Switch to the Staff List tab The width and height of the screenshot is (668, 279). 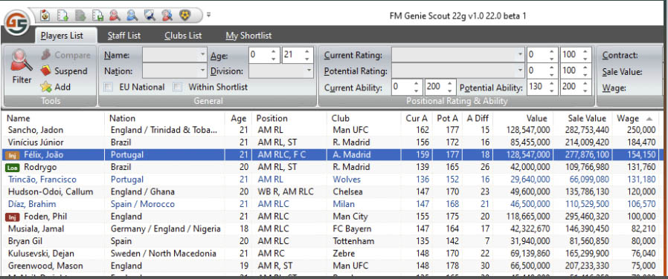point(124,36)
